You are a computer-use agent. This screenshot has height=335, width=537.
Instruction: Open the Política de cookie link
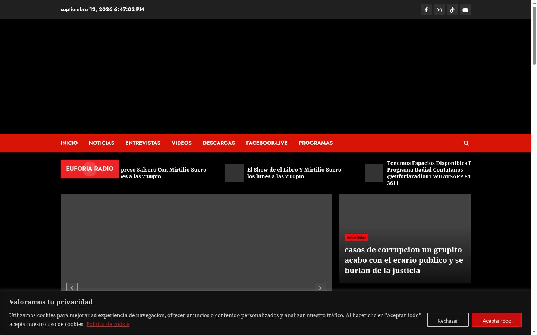pos(108,324)
